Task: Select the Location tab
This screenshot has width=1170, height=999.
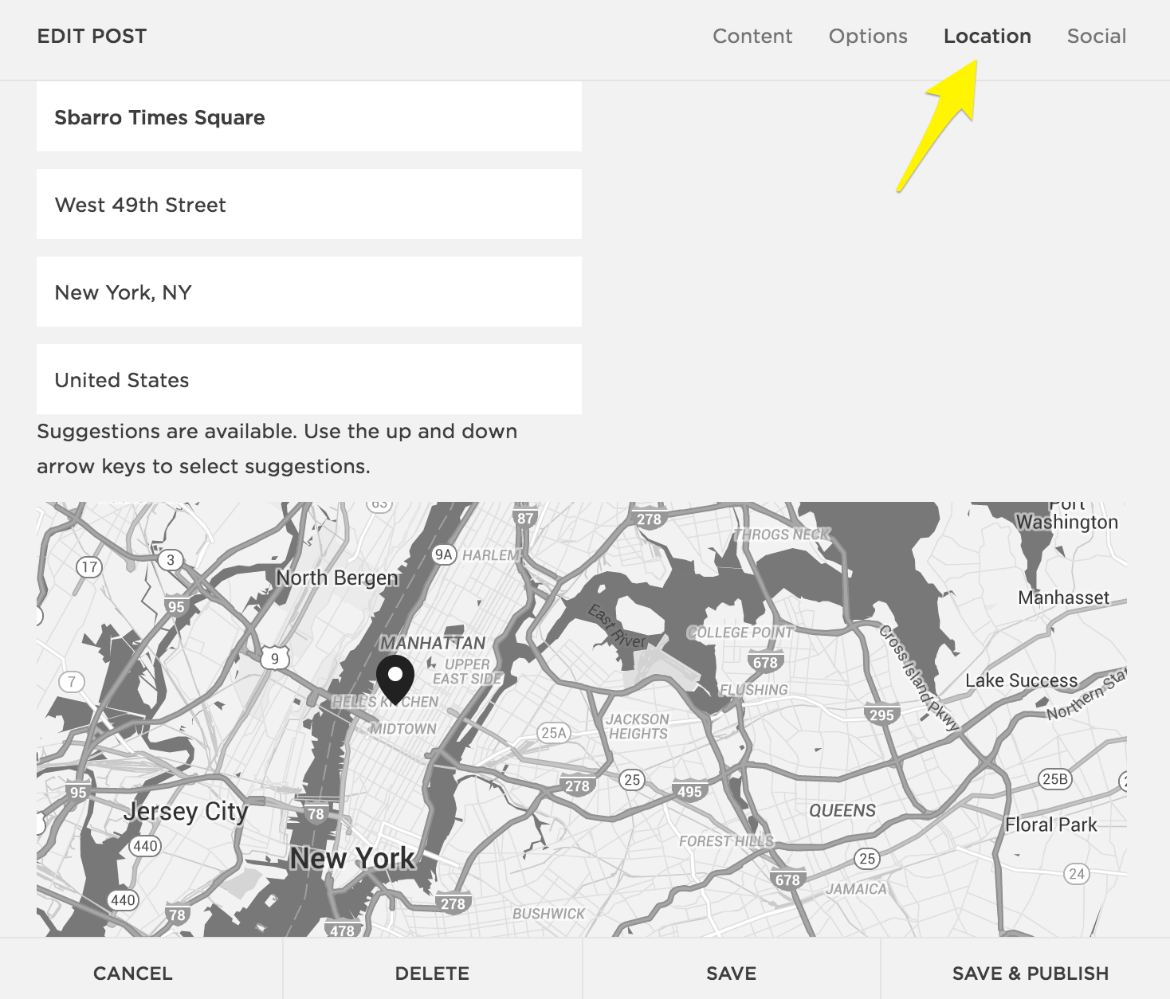Action: click(x=987, y=37)
